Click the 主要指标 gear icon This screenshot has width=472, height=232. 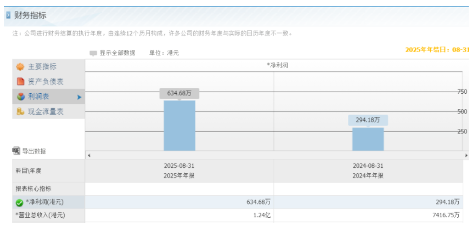click(20, 67)
